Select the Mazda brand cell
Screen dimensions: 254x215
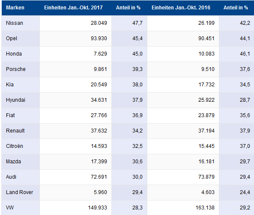(x=21, y=162)
